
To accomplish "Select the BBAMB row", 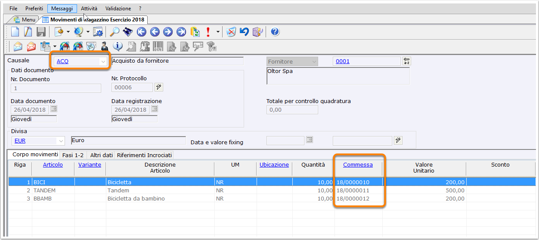I will point(272,198).
